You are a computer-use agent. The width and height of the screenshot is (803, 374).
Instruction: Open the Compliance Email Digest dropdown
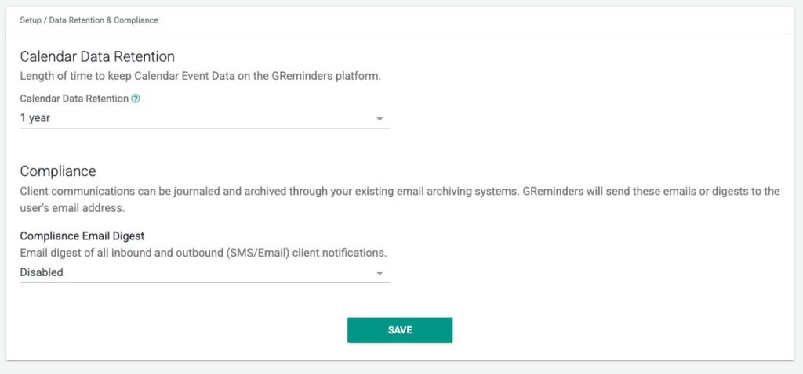point(204,272)
